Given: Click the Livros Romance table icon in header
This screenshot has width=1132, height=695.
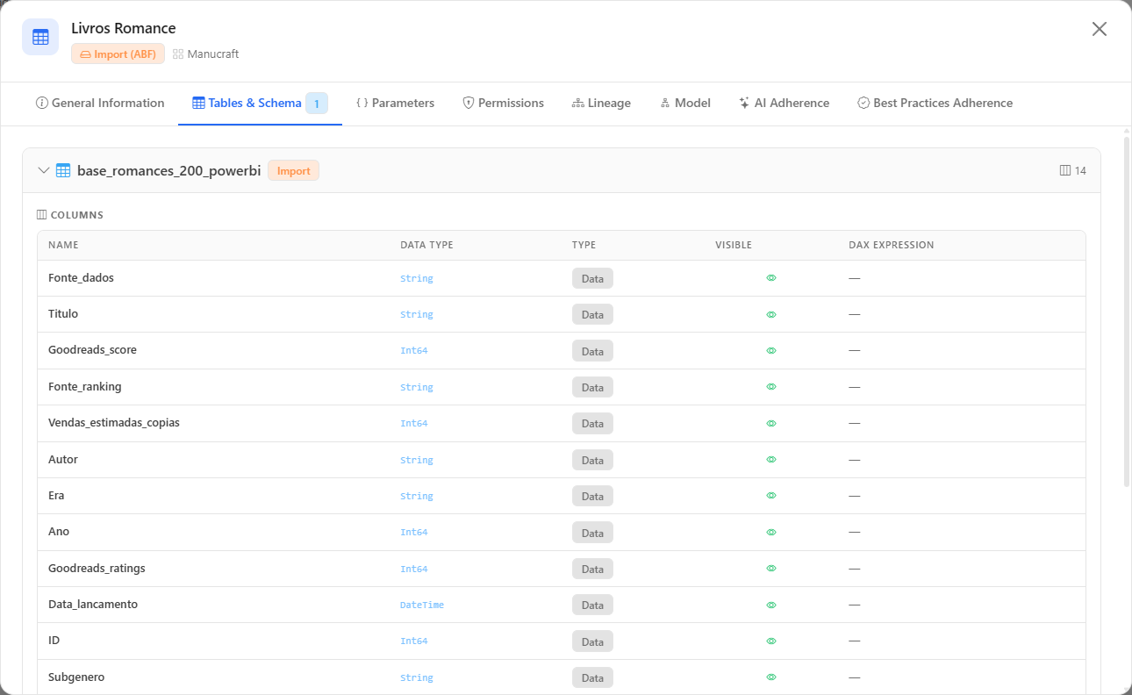Looking at the screenshot, I should click(40, 37).
